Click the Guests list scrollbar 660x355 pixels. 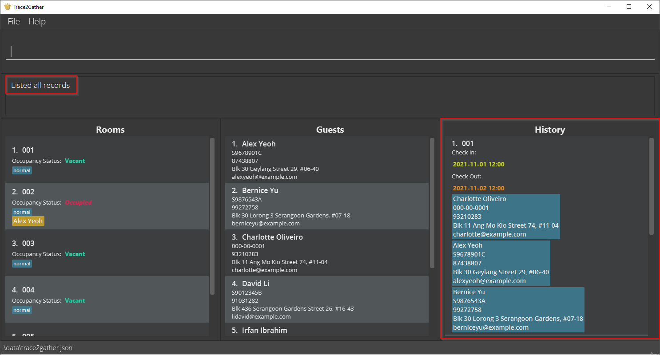pos(432,203)
